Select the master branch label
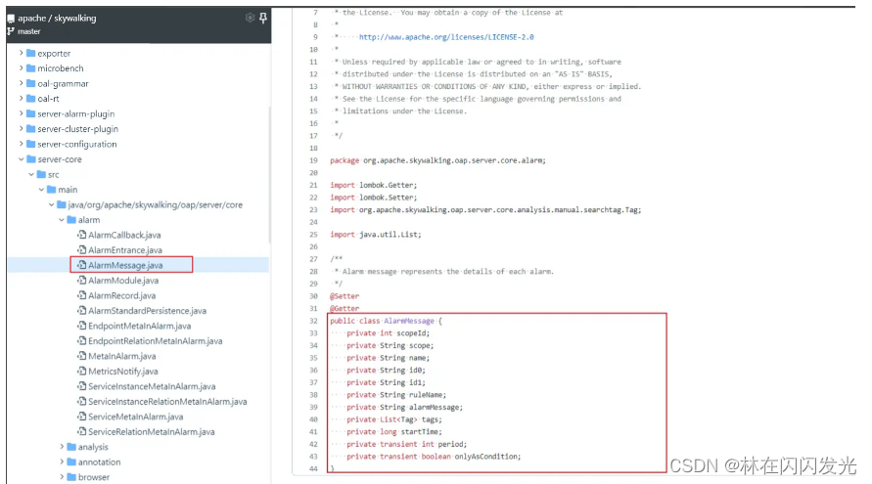The width and height of the screenshot is (872, 484). tap(29, 31)
